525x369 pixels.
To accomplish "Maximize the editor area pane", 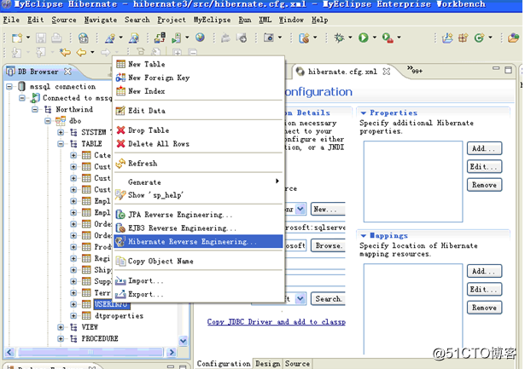I will click(508, 70).
